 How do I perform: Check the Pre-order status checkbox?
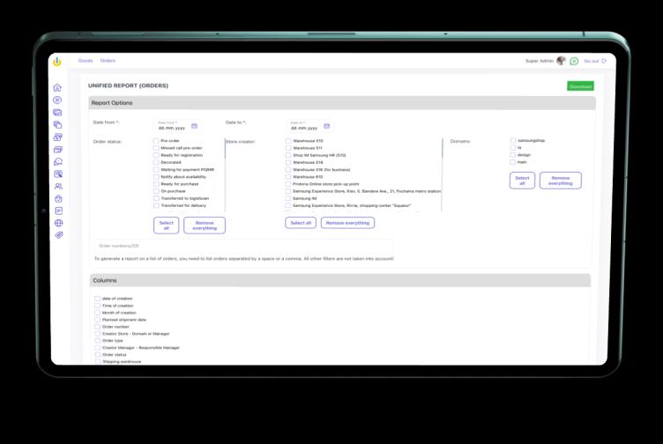click(156, 141)
